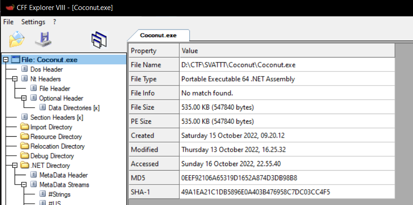Click the MetaData Streams page icon
Viewport: 413px width, 205px height.
(x=34, y=185)
